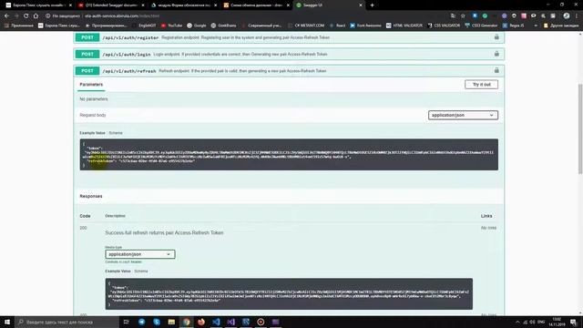Open the HTML VALIDATOR bookmark

click(x=404, y=26)
